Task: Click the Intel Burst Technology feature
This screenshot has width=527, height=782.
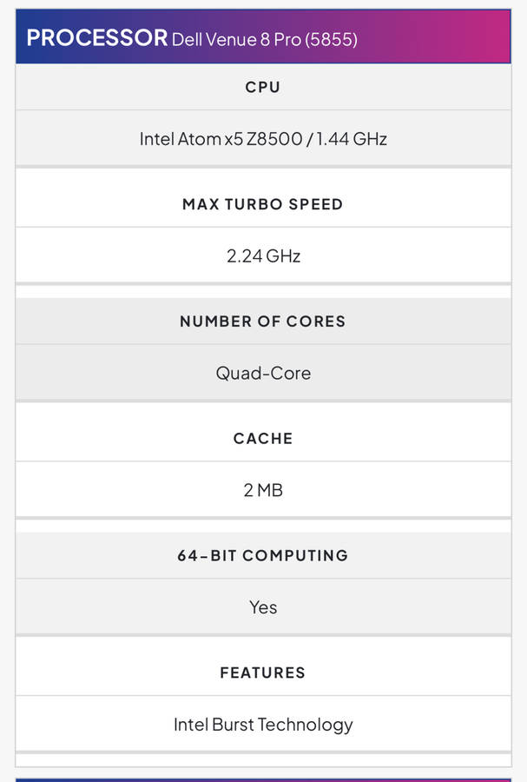Action: coord(263,724)
